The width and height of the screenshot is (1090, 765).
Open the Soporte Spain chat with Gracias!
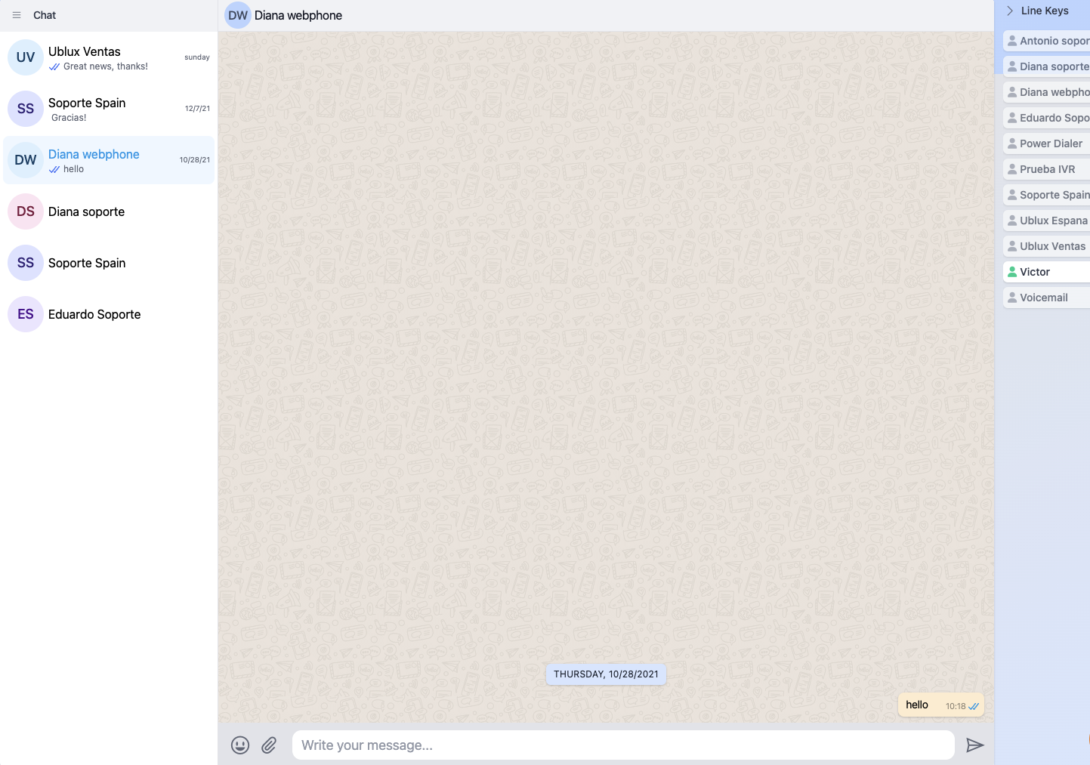point(109,109)
